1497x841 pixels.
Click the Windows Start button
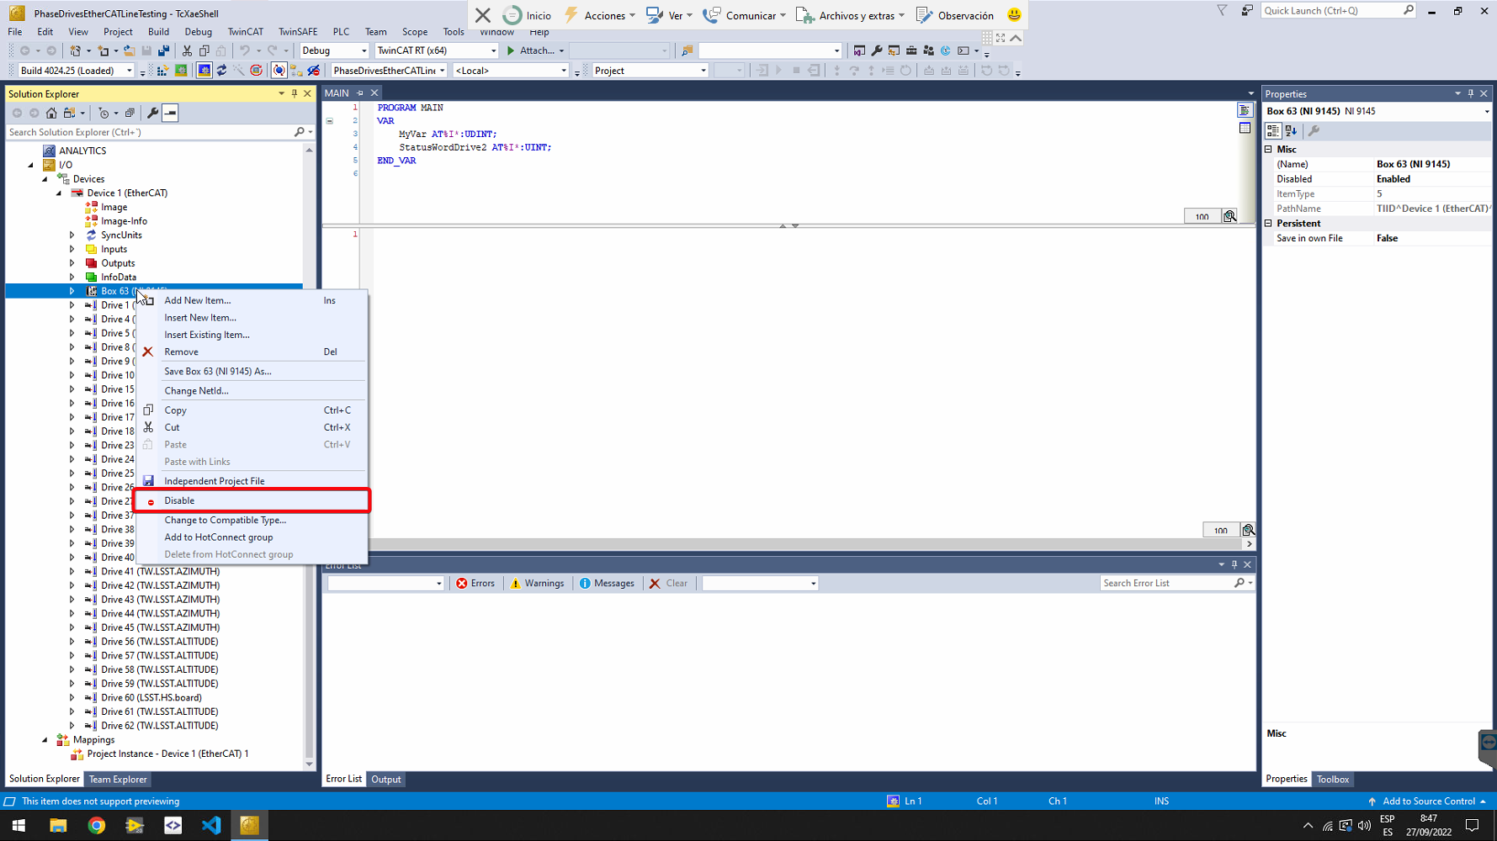19,825
